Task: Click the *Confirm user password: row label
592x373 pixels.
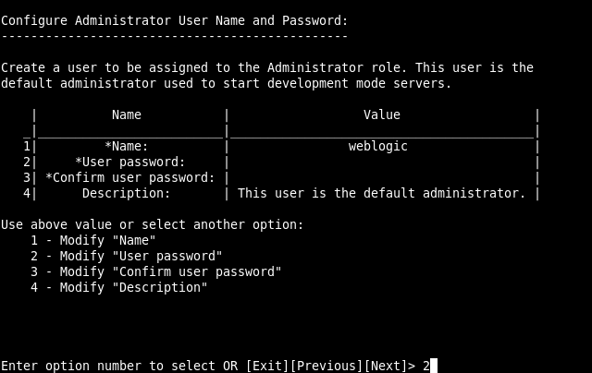Action: 130,177
